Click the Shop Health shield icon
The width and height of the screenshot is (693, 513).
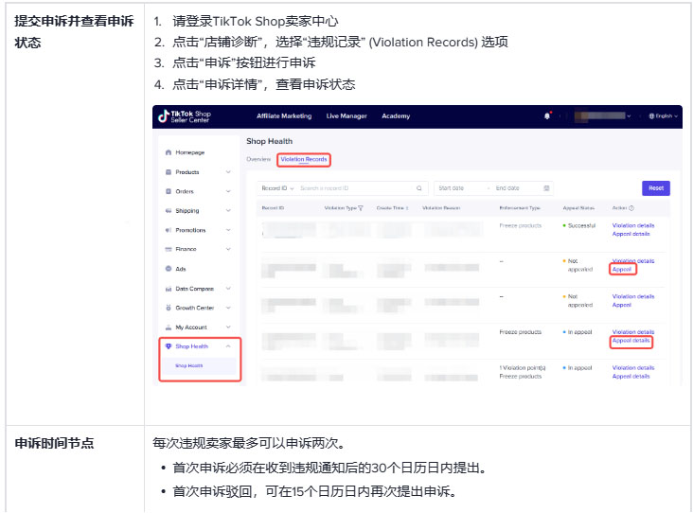[x=169, y=346]
